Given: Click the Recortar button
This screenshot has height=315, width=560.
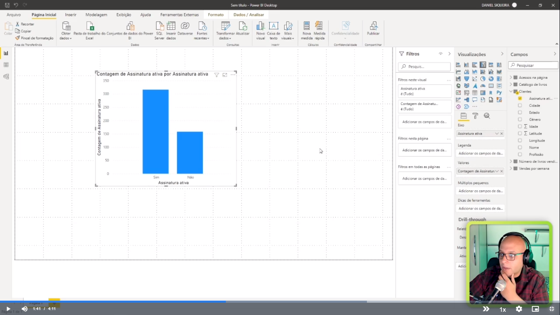Looking at the screenshot, I should pyautogui.click(x=25, y=24).
